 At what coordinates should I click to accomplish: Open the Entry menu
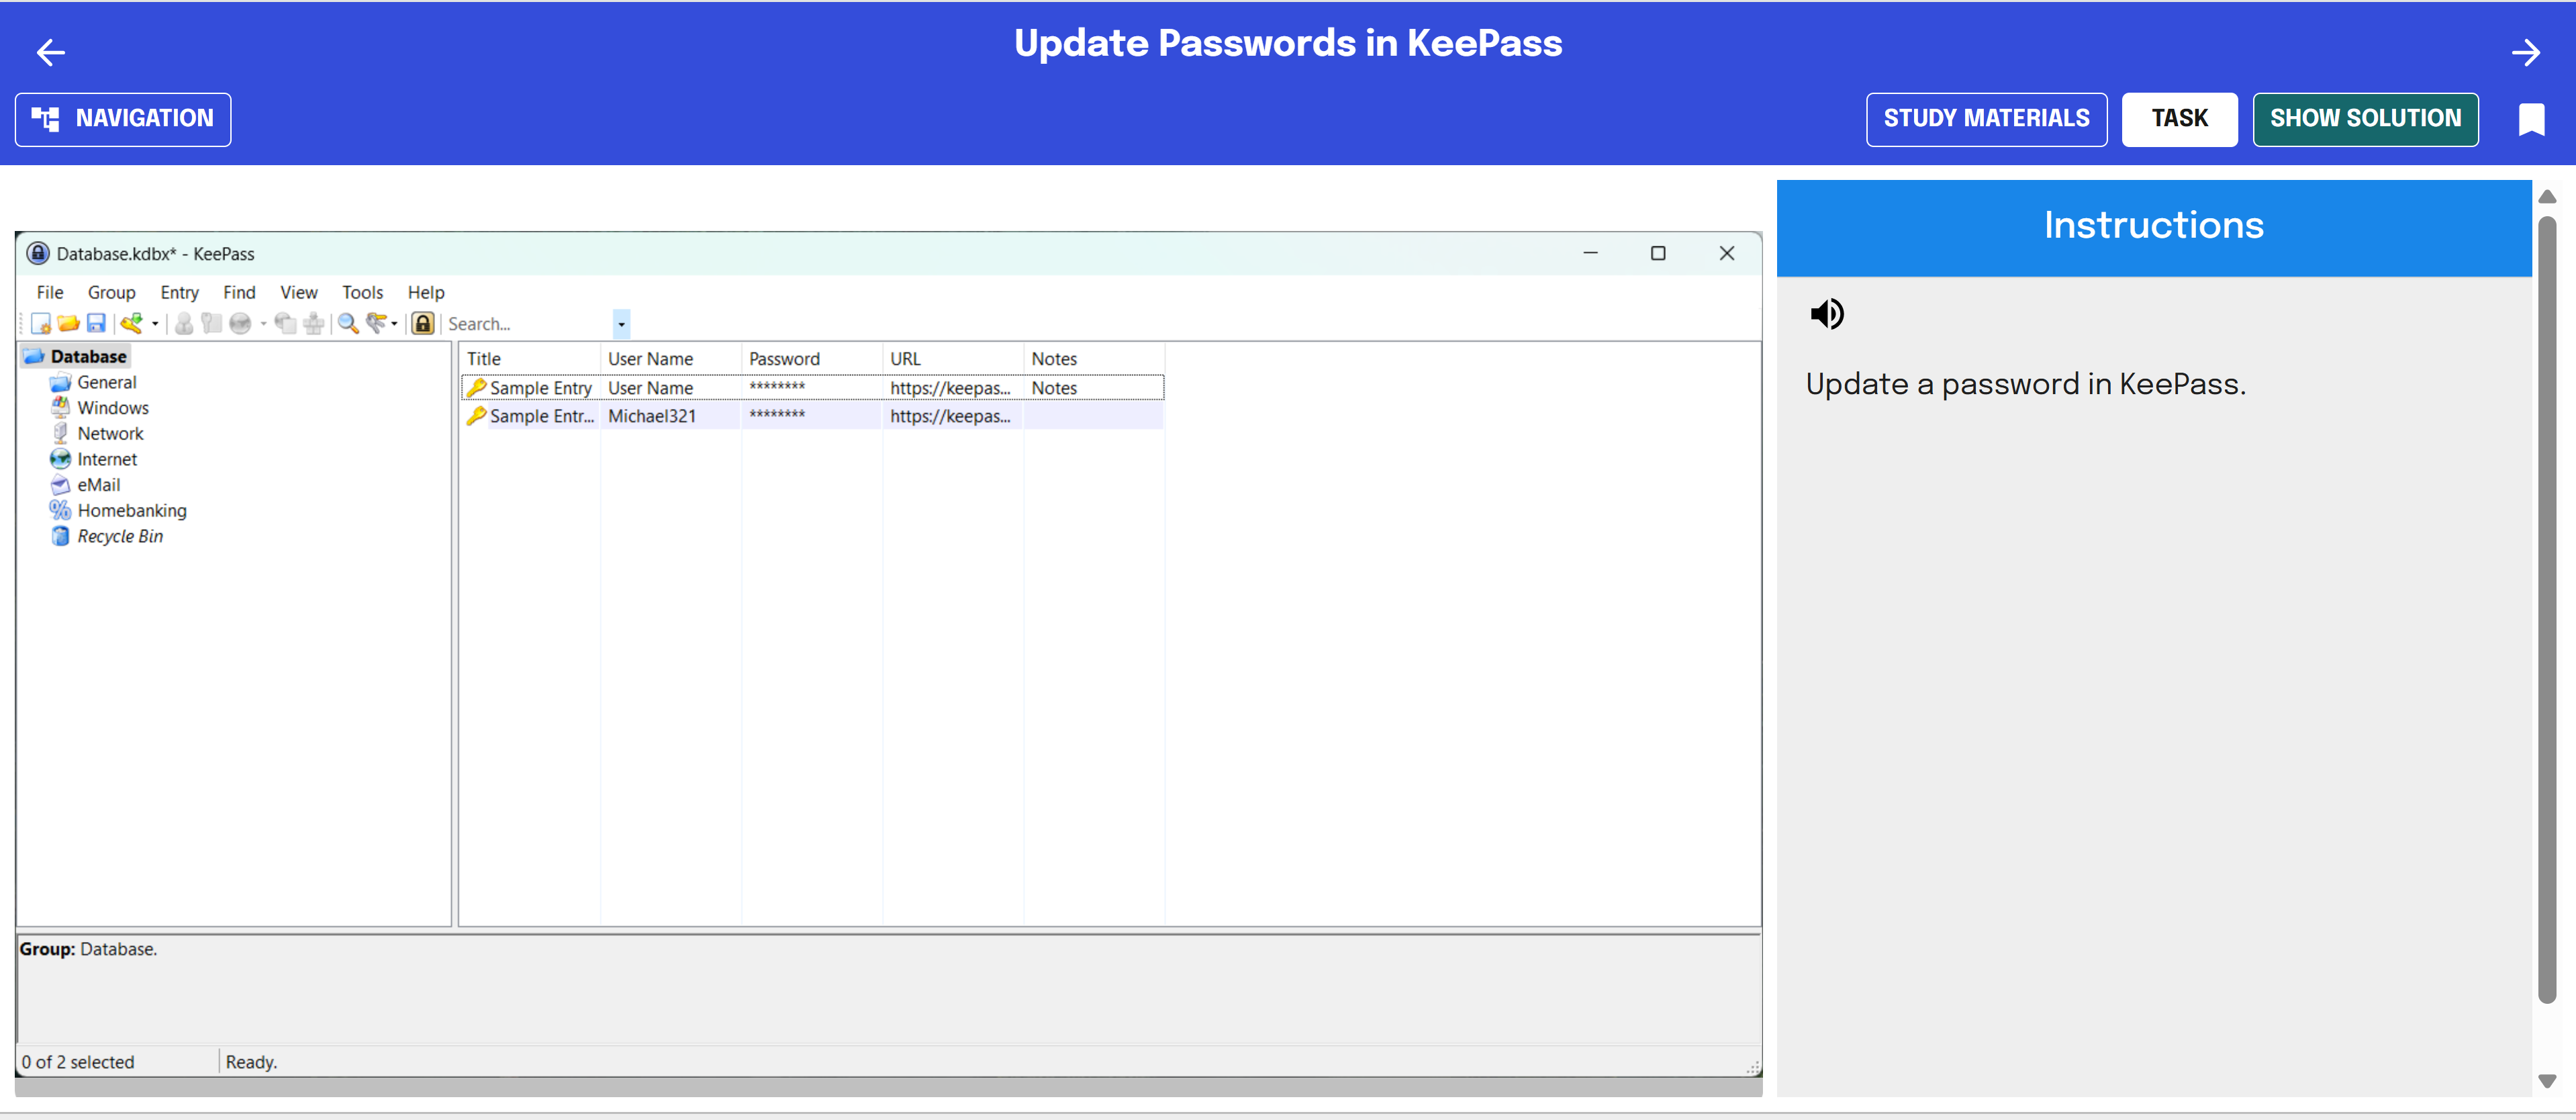(180, 292)
